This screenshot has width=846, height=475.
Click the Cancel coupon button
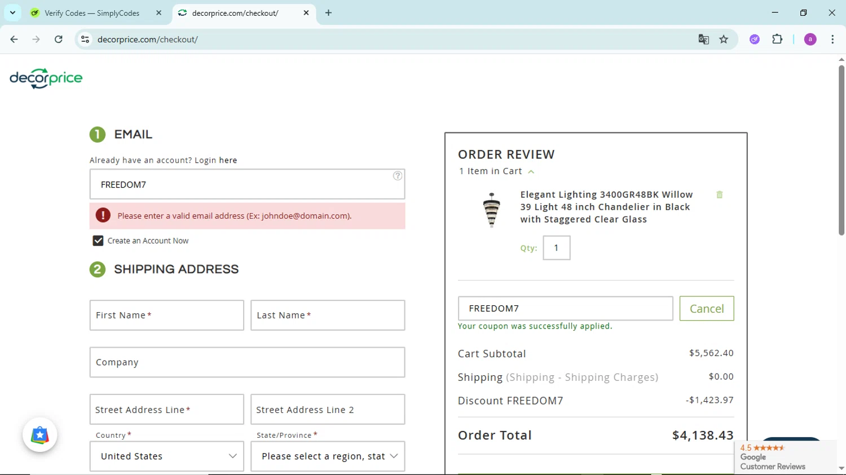707,308
